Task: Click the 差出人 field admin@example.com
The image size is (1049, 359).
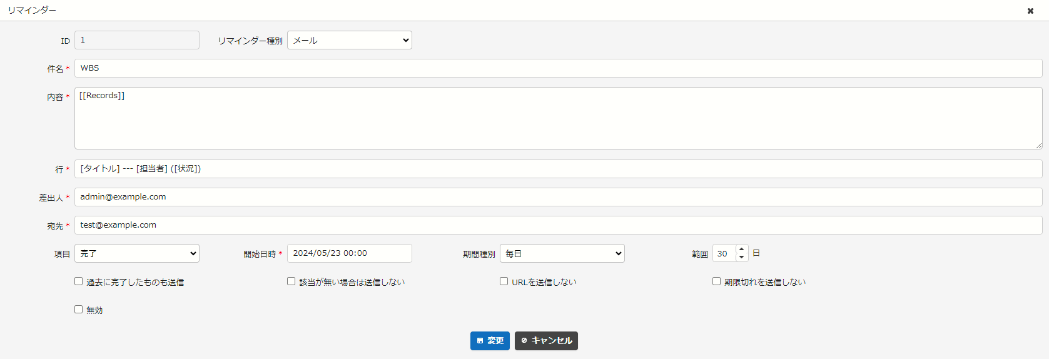Action: click(559, 197)
